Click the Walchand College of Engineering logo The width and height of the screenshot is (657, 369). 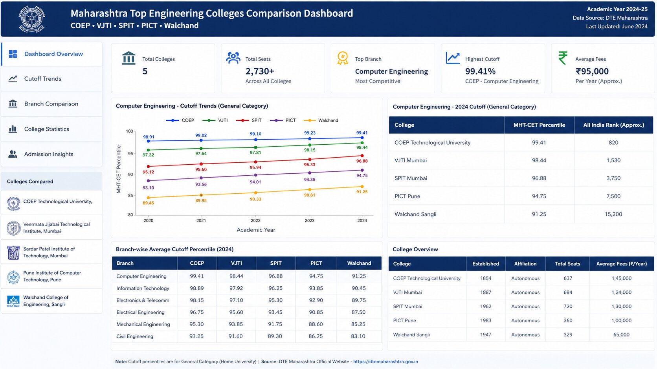click(x=14, y=301)
